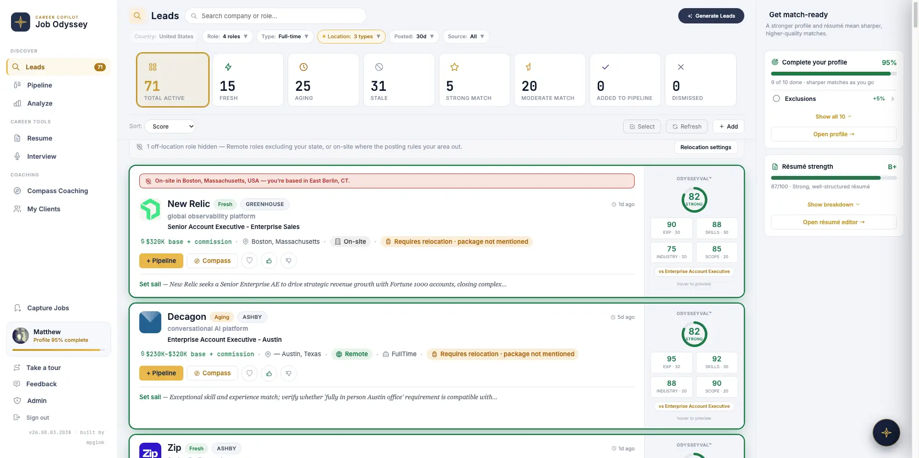The image size is (919, 458).
Task: Click the Résumé strength document icon
Action: [x=775, y=167]
